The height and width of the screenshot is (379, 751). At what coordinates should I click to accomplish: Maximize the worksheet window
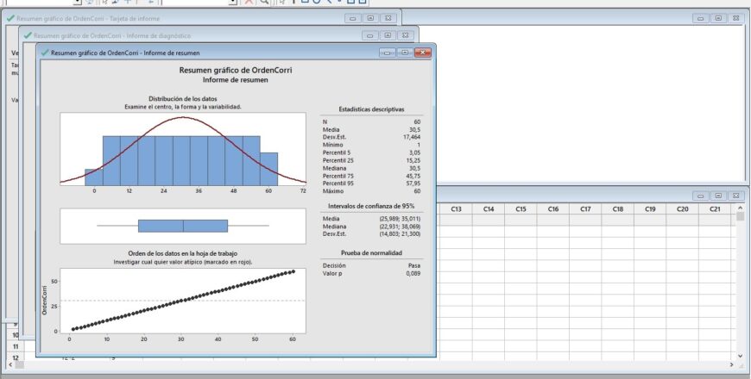pos(718,196)
